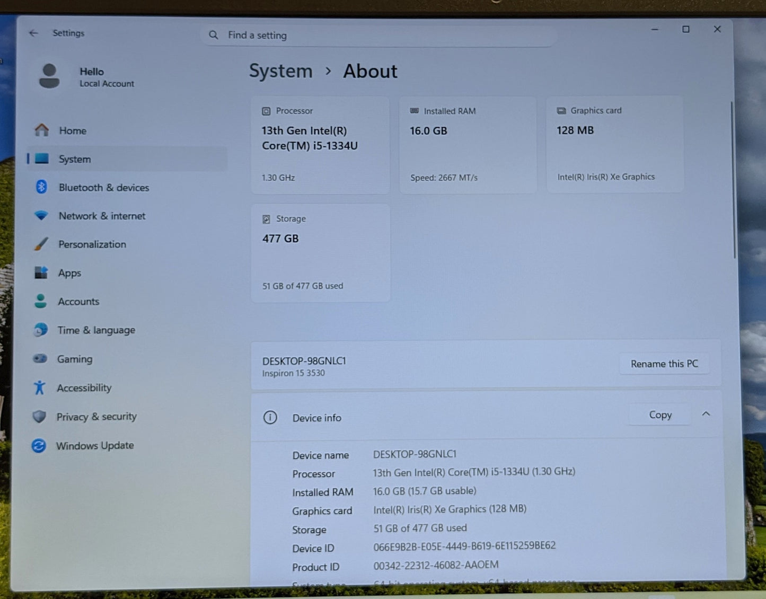The width and height of the screenshot is (766, 599).
Task: Click the Network Wi-Fi icon
Action: pos(41,215)
